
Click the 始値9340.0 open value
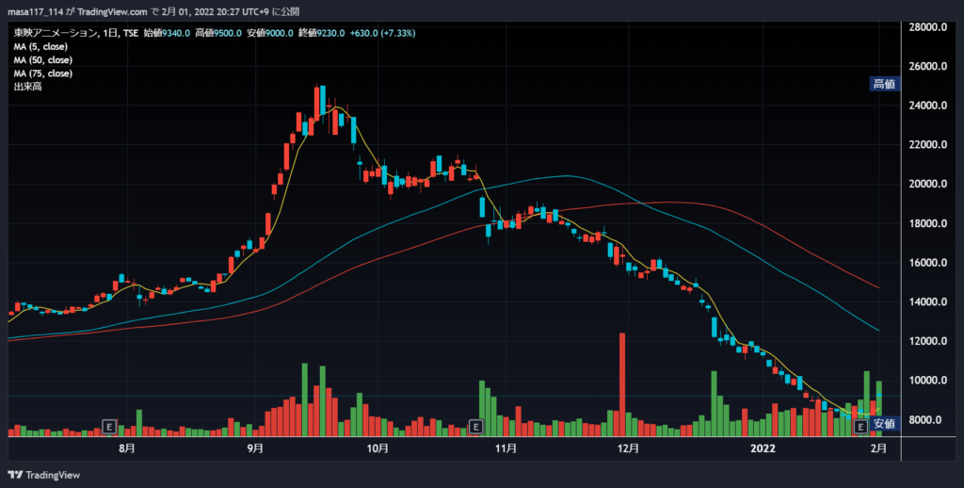click(167, 33)
